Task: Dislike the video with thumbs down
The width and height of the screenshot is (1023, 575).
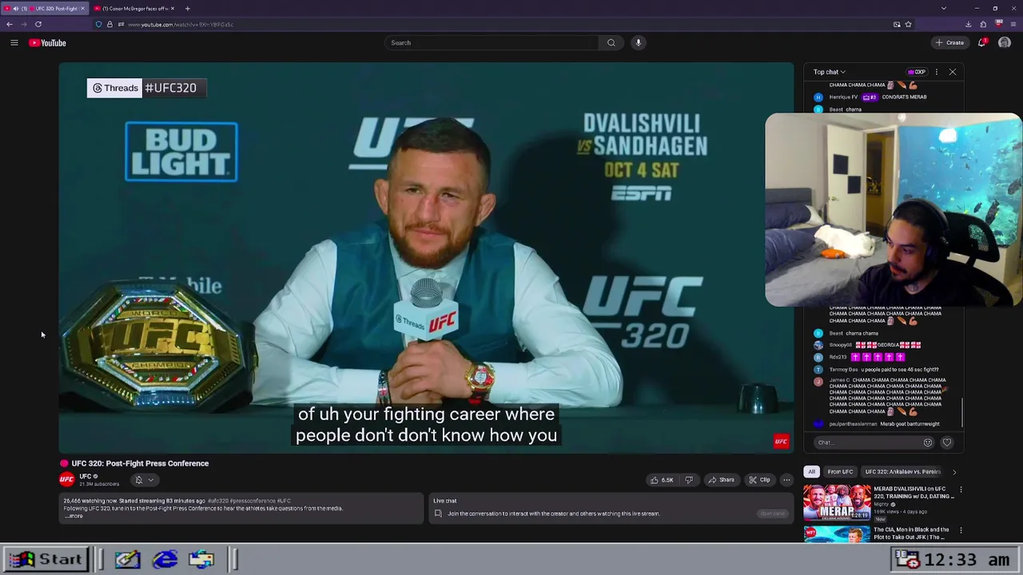Action: 689,480
